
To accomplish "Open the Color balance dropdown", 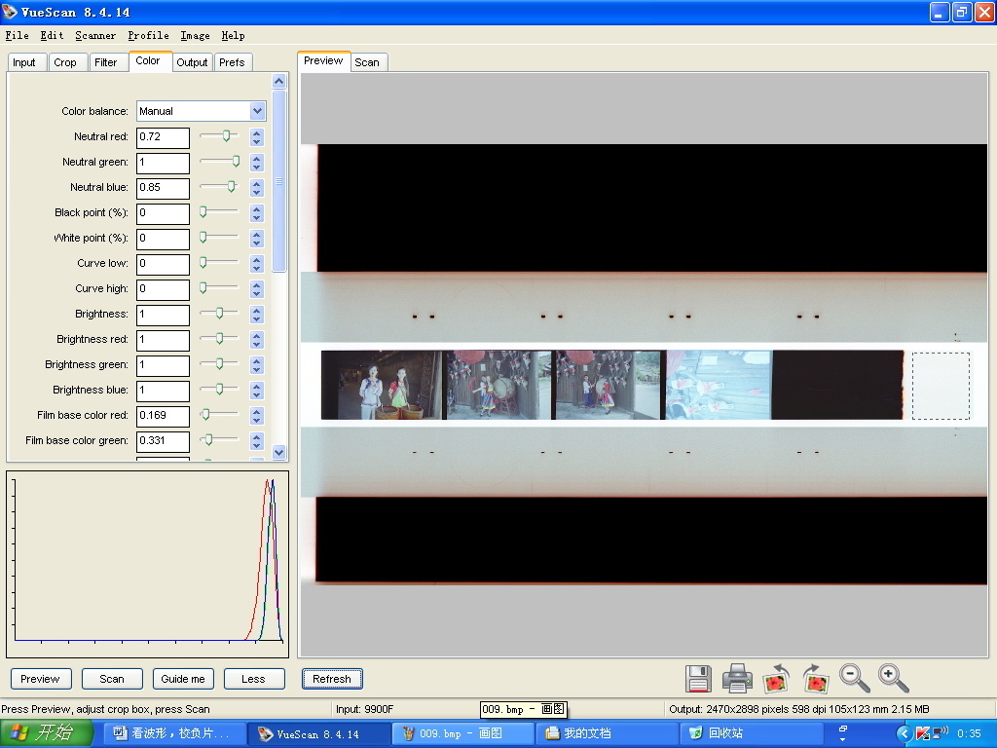I will click(x=257, y=111).
